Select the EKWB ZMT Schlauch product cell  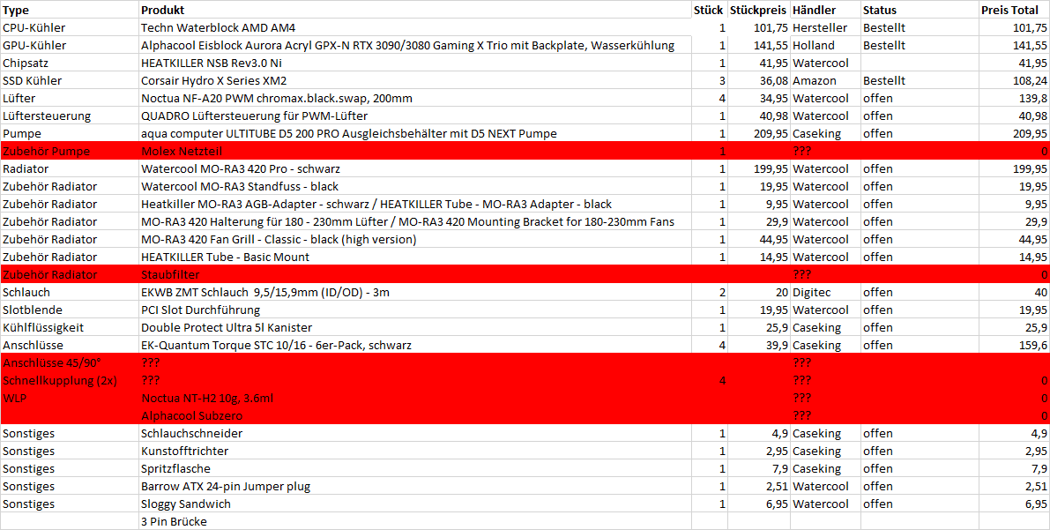pyautogui.click(x=415, y=292)
